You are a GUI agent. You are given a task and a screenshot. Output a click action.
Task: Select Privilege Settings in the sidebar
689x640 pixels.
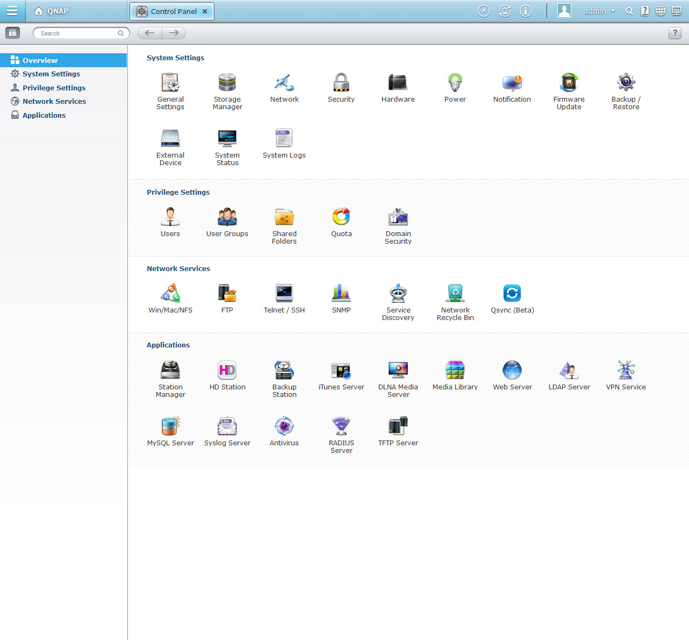tap(54, 88)
